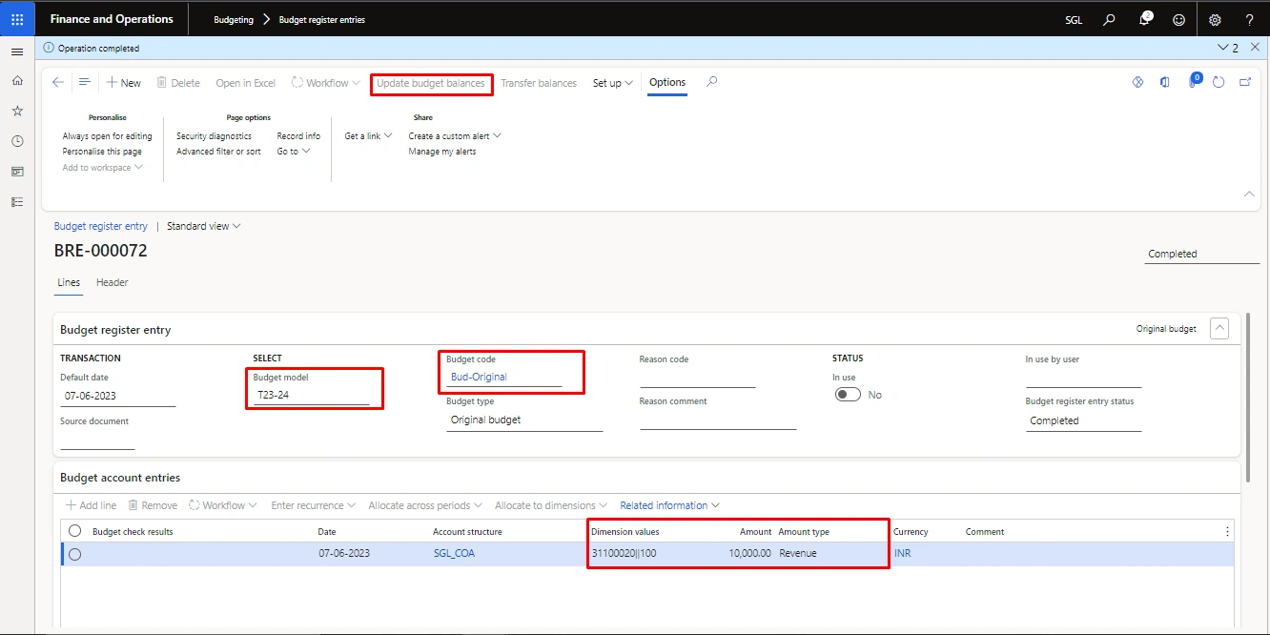Go to Home from the sidebar

click(17, 81)
